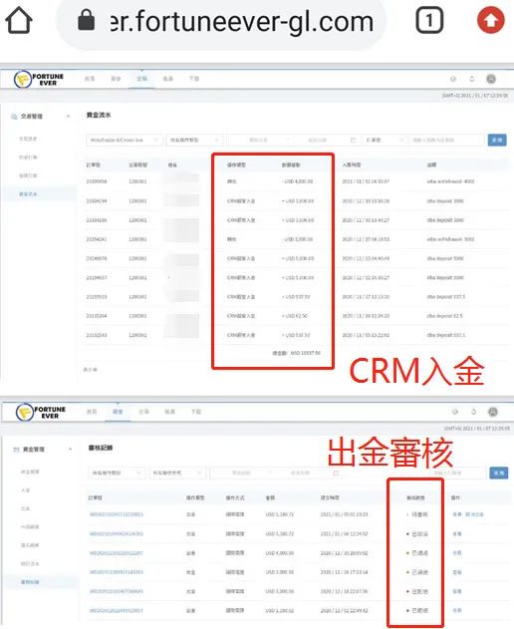Switch to the 資金 tab in lower nav
This screenshot has height=629, width=514.
coord(118,412)
